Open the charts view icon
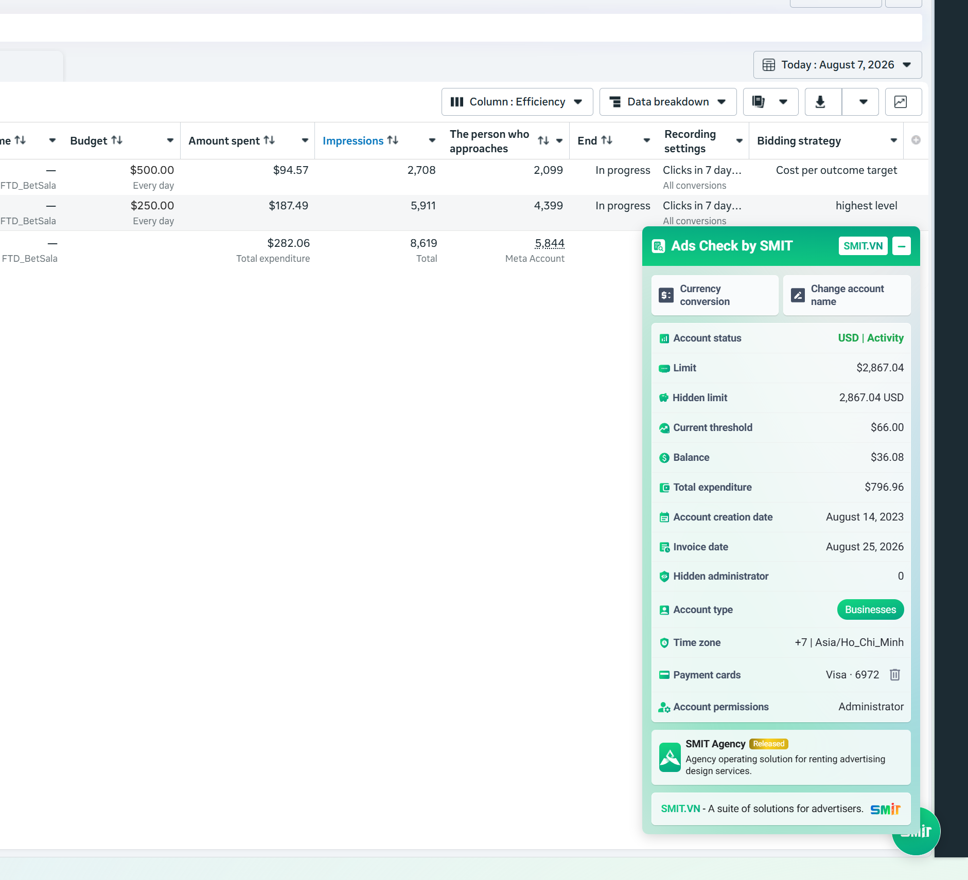This screenshot has width=968, height=880. (901, 102)
